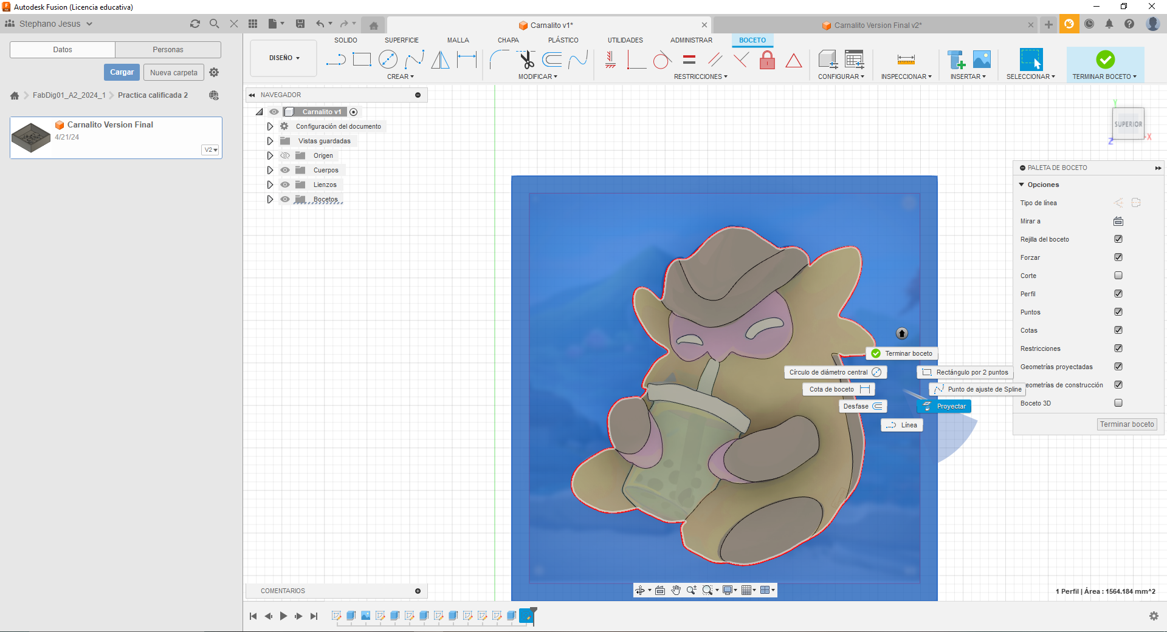The image size is (1167, 632).
Task: Select the Parallel constraint icon
Action: click(715, 59)
